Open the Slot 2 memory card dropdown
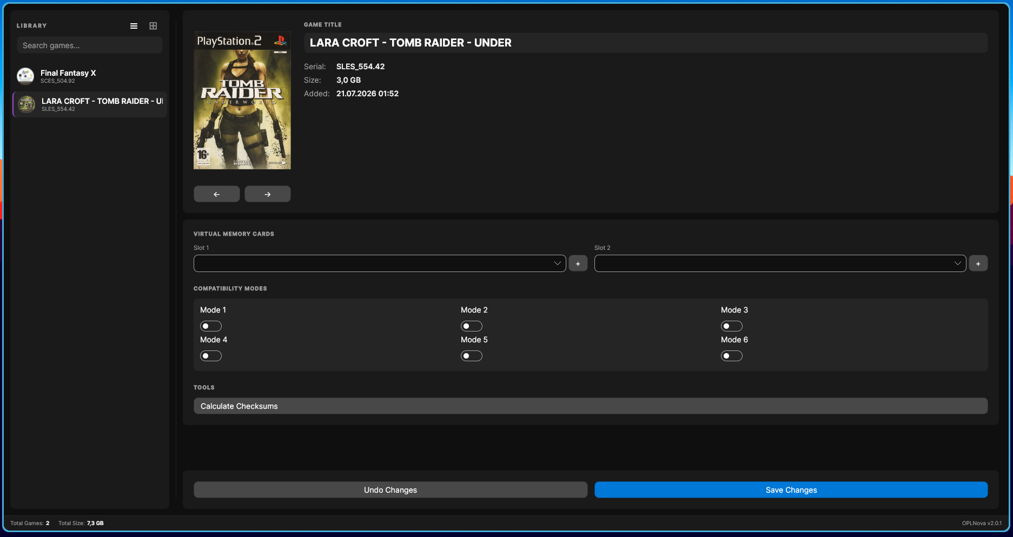Image resolution: width=1013 pixels, height=537 pixels. click(780, 263)
